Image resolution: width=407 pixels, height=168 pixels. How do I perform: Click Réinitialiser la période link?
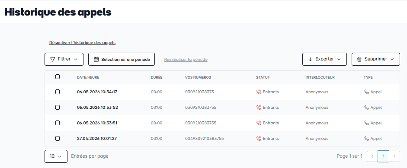click(186, 60)
